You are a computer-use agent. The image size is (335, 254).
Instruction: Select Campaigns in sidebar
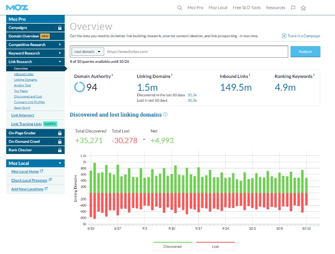pos(35,28)
